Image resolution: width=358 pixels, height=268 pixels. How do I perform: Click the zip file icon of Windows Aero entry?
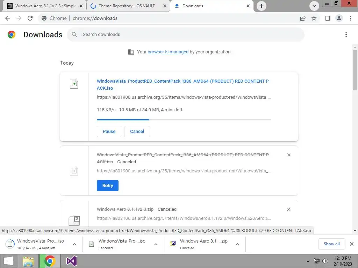point(74,221)
